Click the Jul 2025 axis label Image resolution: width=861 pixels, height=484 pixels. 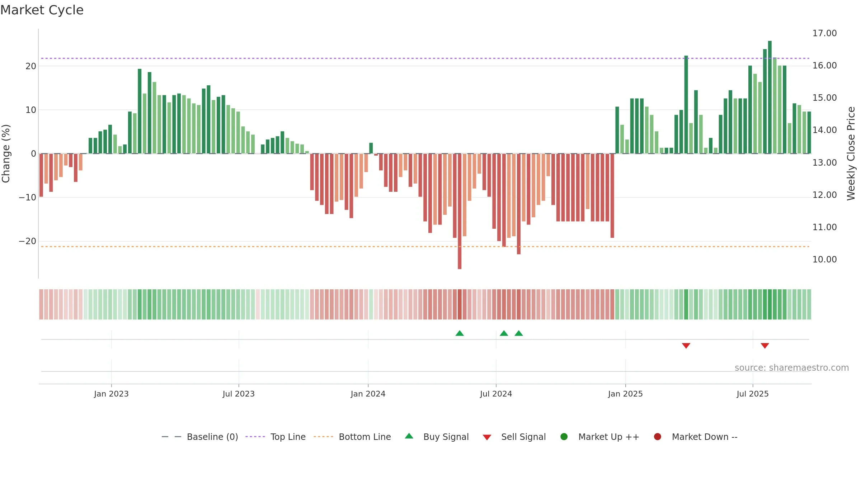(753, 394)
